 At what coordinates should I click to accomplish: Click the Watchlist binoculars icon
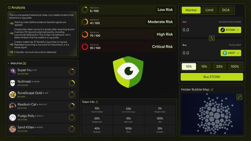[x=24, y=63]
